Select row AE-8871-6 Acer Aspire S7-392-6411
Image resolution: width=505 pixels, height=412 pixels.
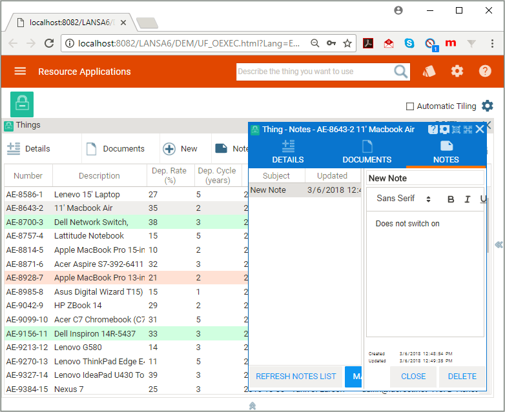pos(127,264)
